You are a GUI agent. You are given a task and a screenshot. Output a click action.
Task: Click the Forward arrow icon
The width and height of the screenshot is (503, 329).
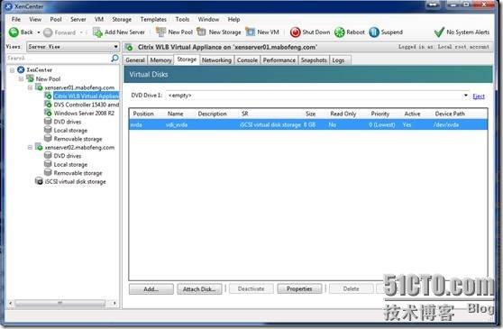(48, 32)
